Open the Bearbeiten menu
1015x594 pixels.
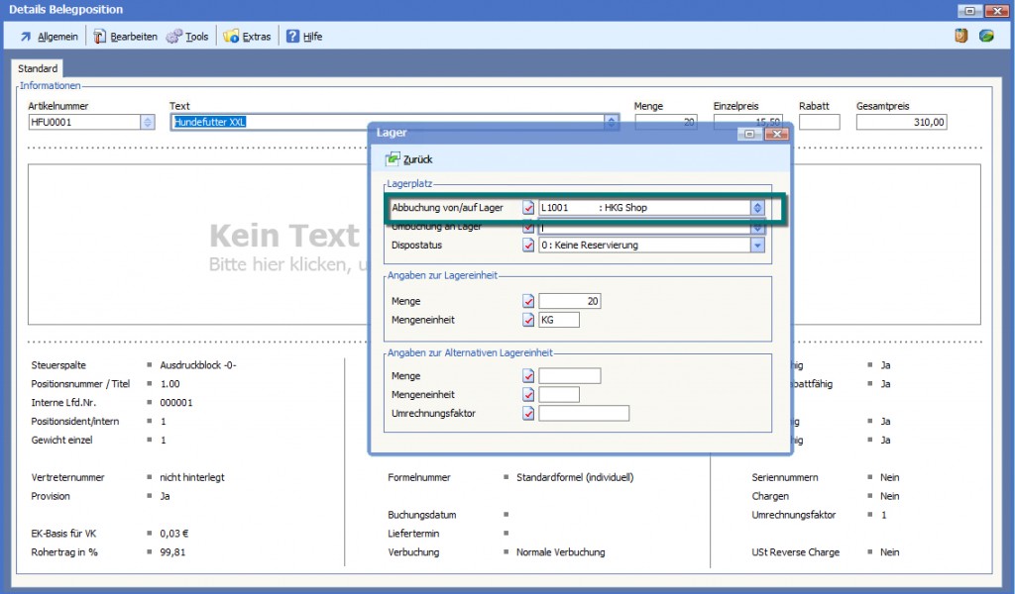(134, 37)
